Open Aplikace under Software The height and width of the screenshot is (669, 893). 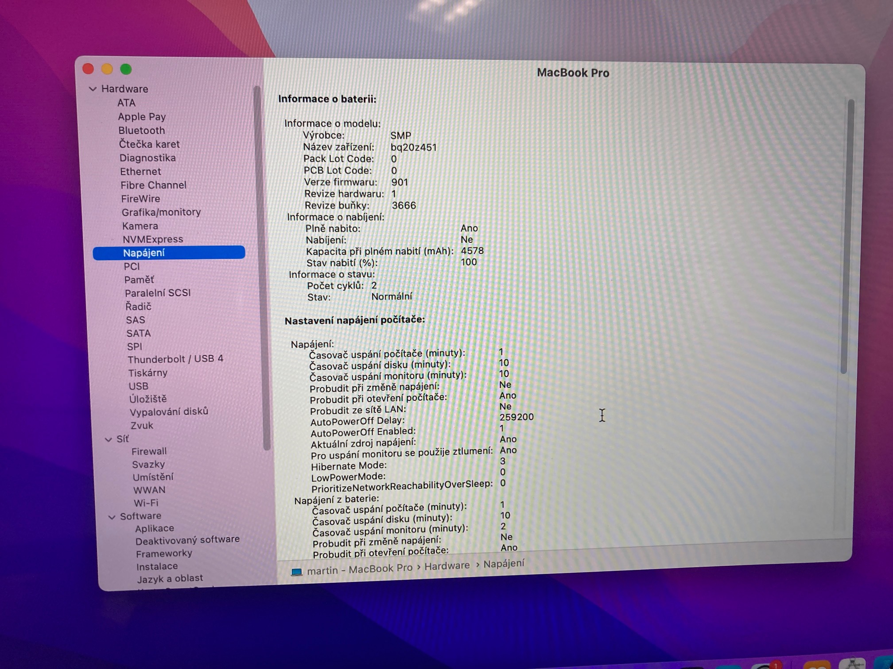[x=155, y=528]
